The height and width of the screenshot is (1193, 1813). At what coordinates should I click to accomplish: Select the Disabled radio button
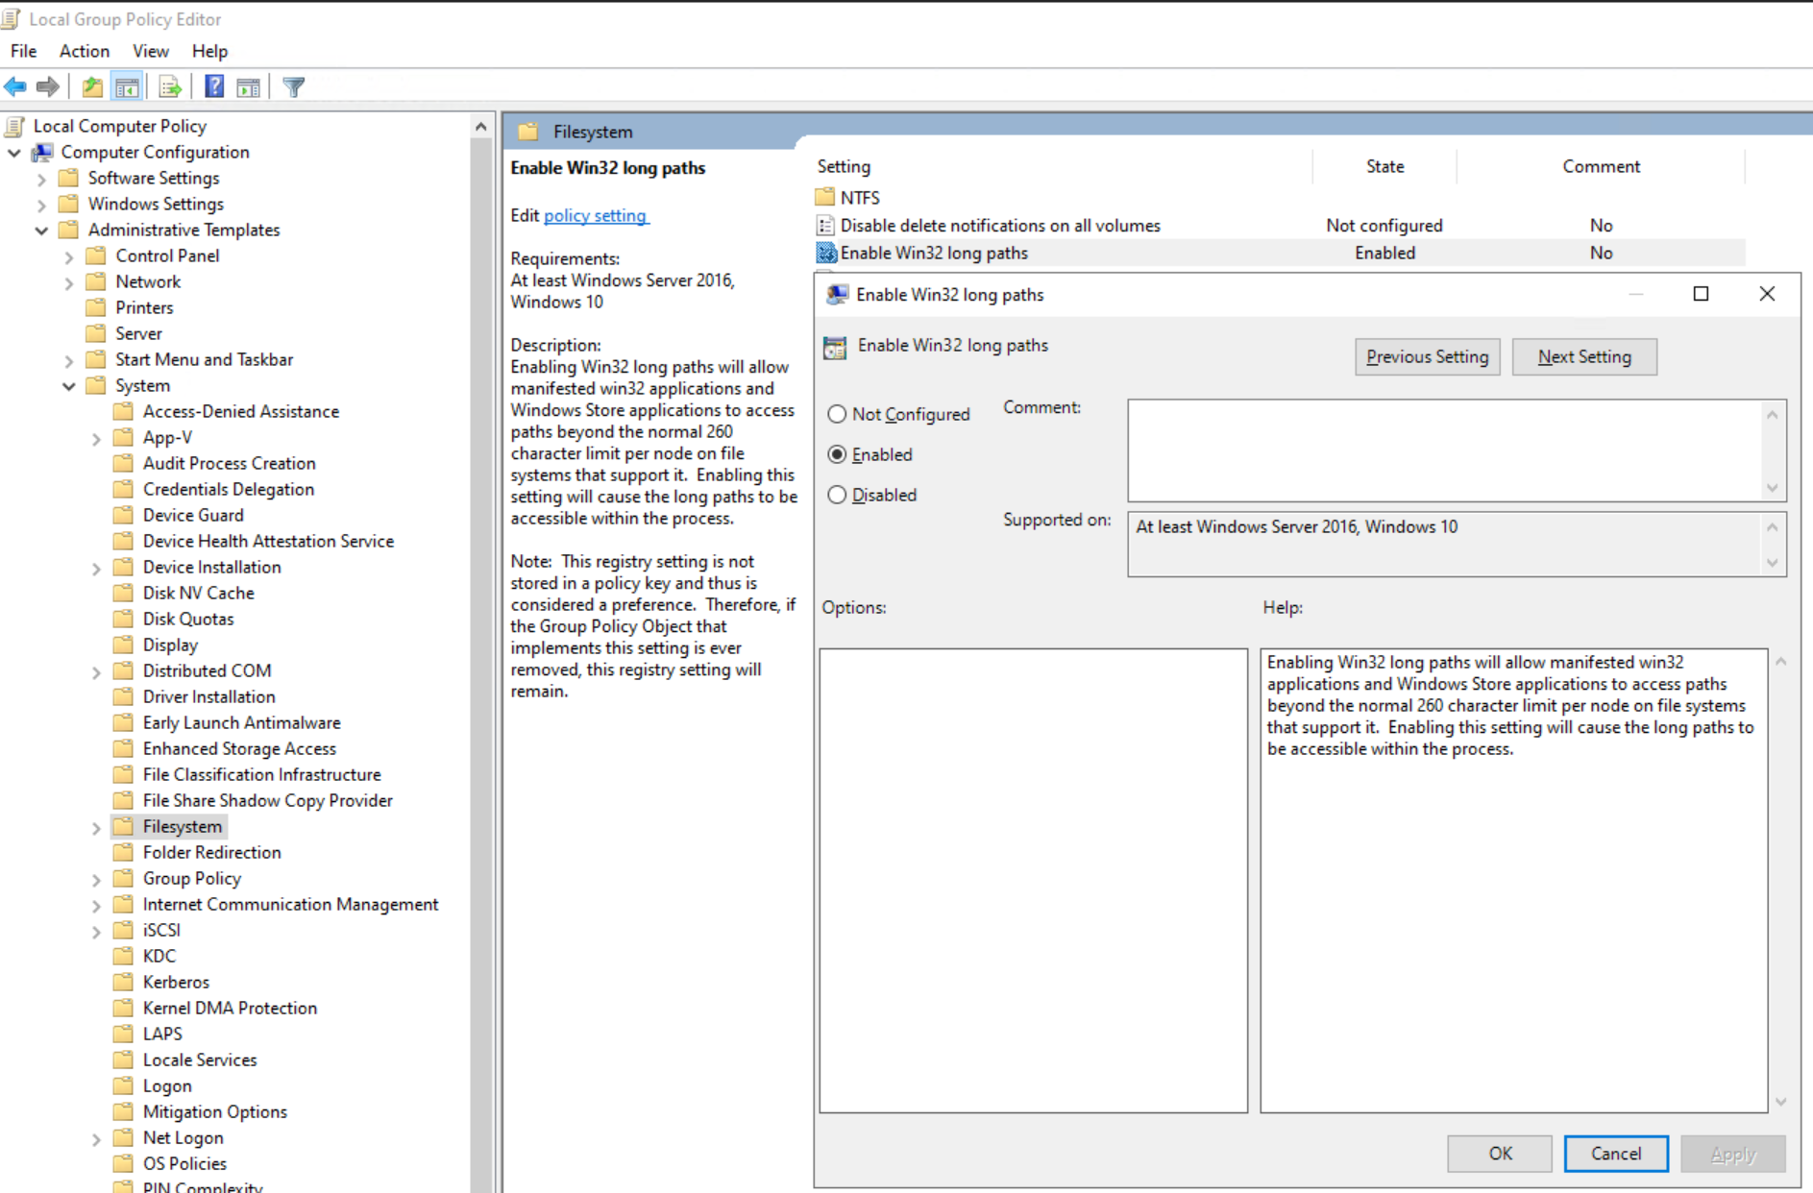coord(836,495)
